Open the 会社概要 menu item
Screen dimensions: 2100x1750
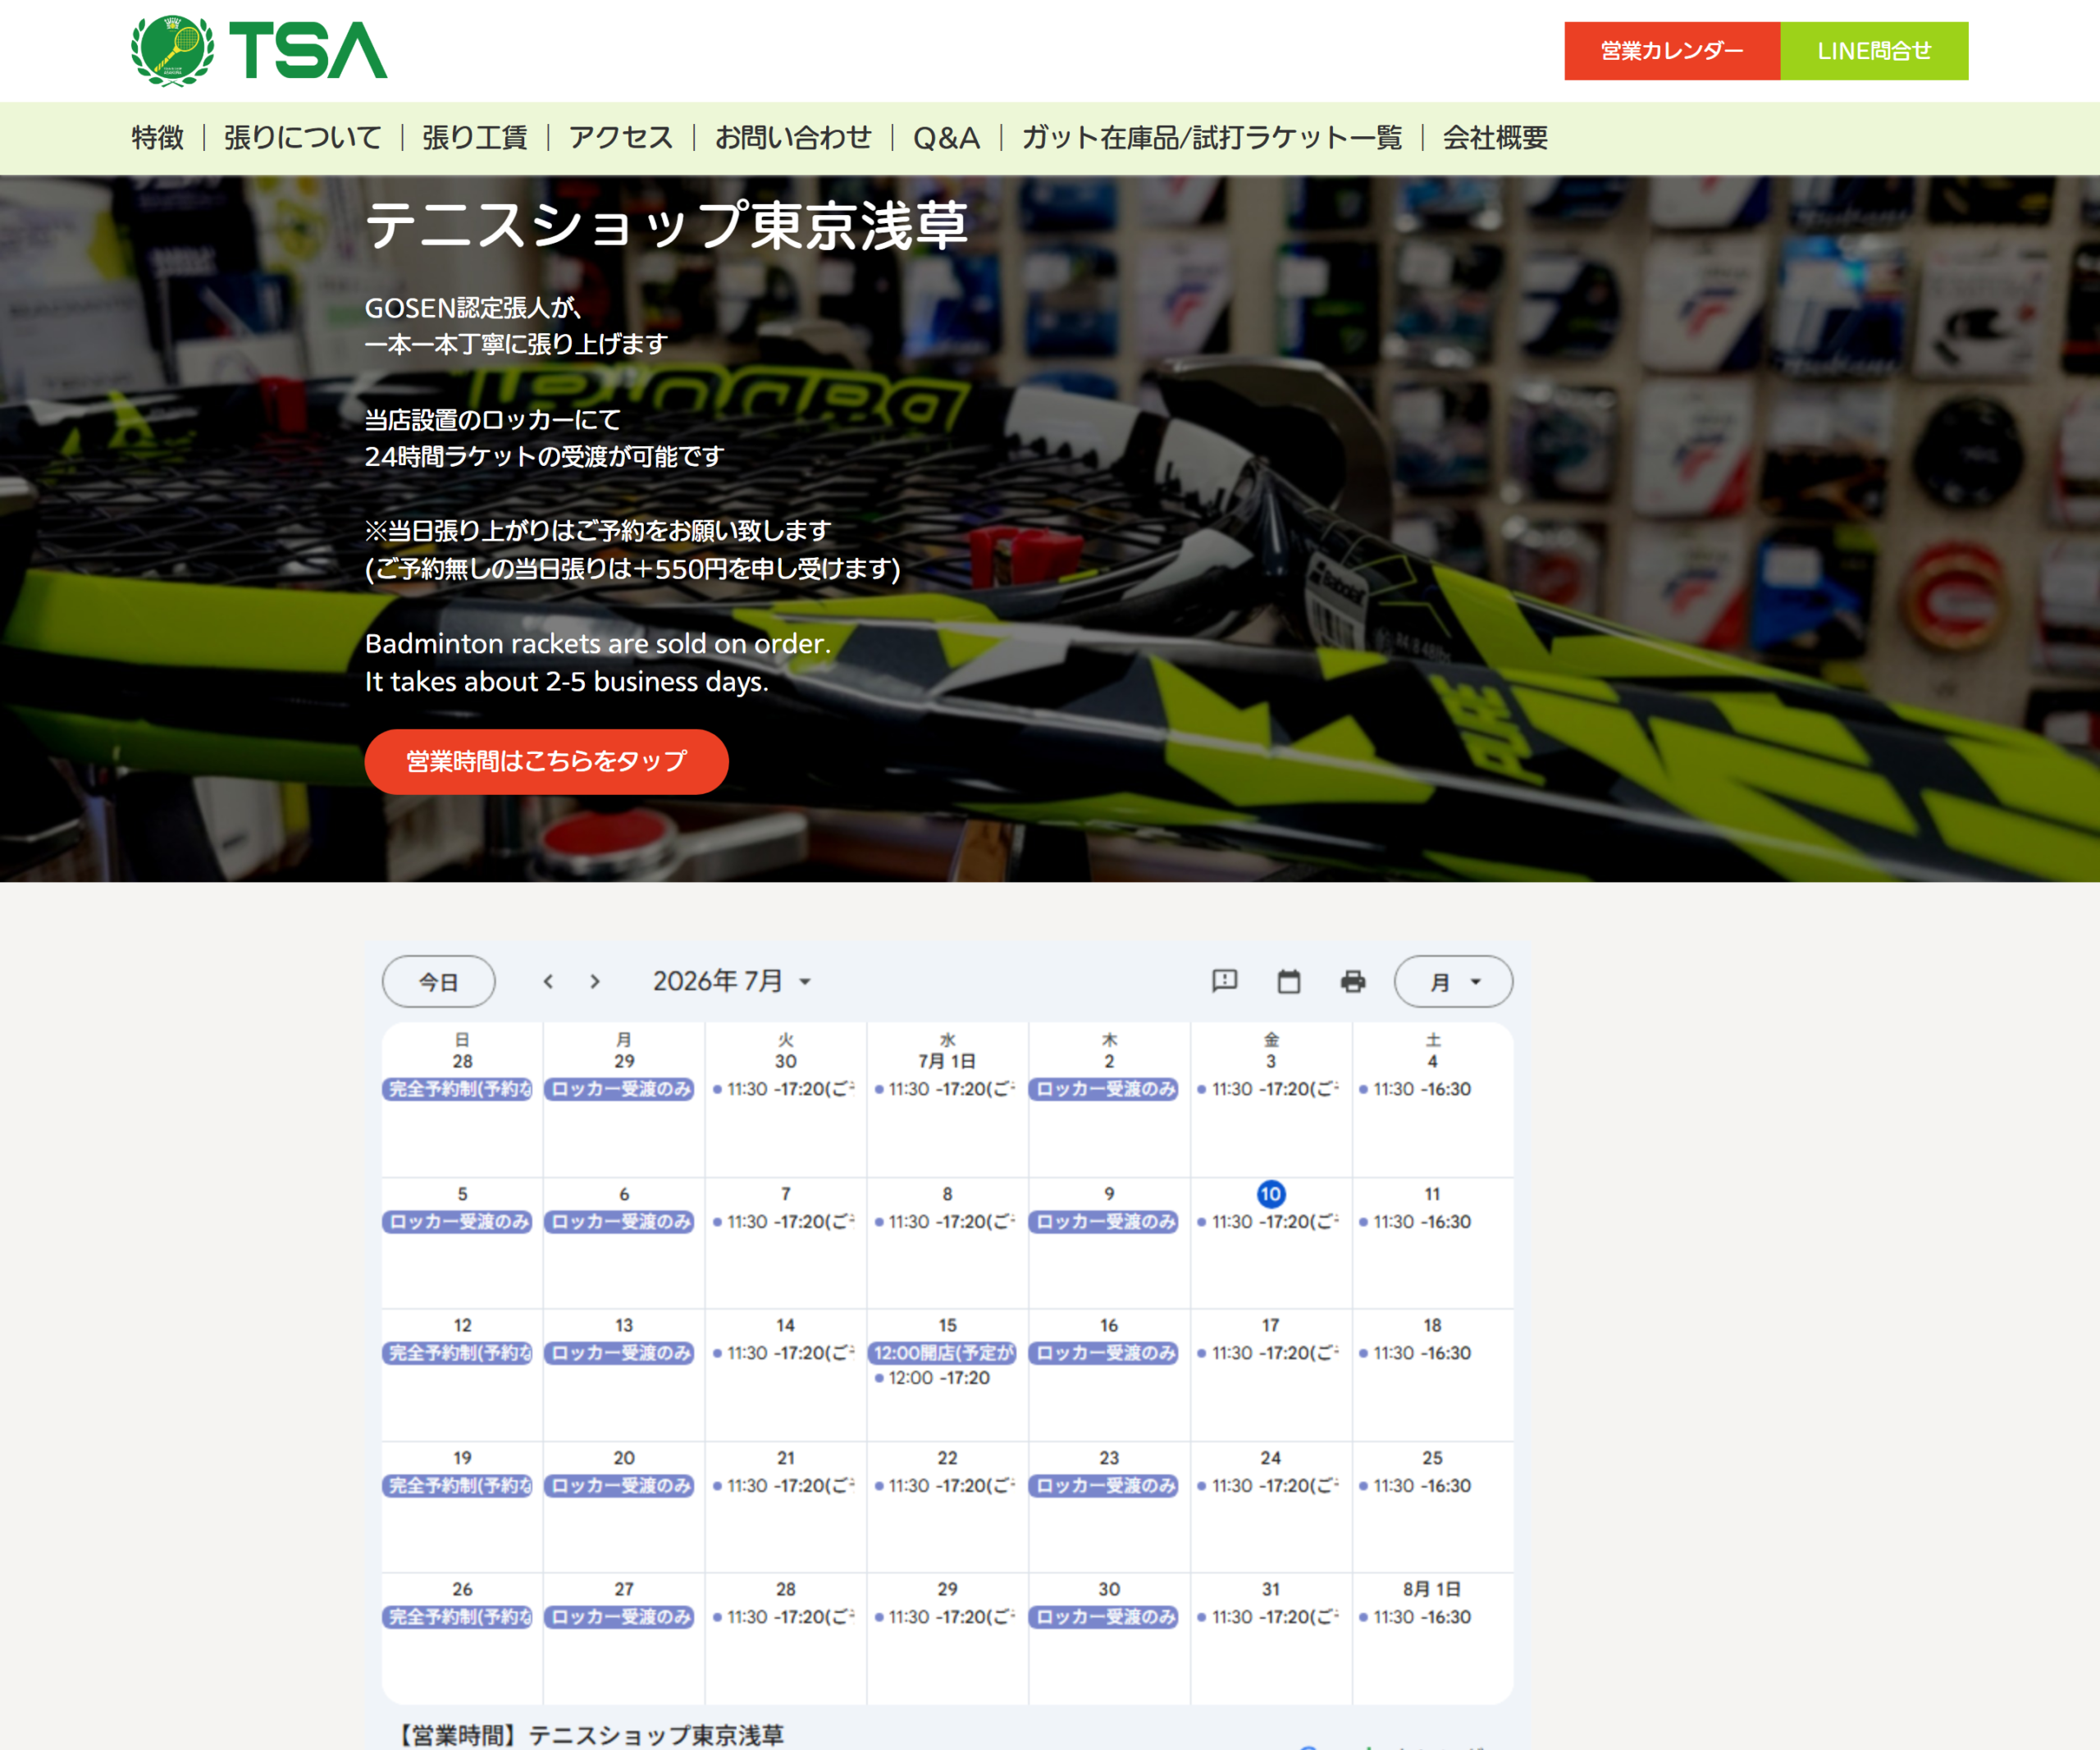(x=1495, y=137)
